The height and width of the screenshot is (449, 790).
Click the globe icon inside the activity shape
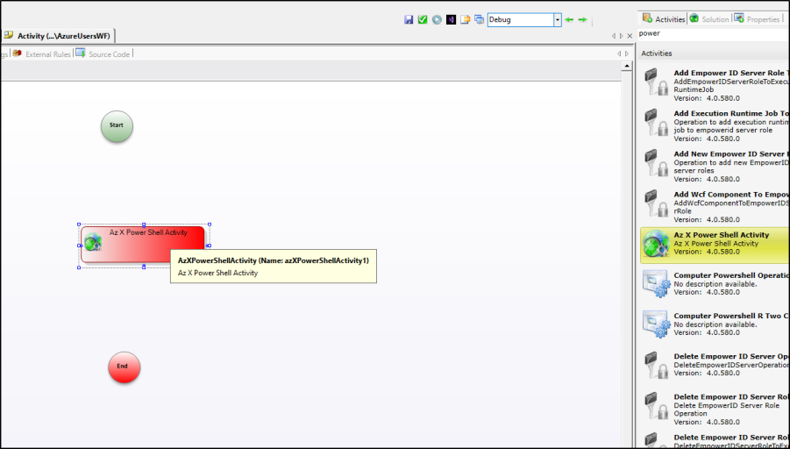coord(93,242)
